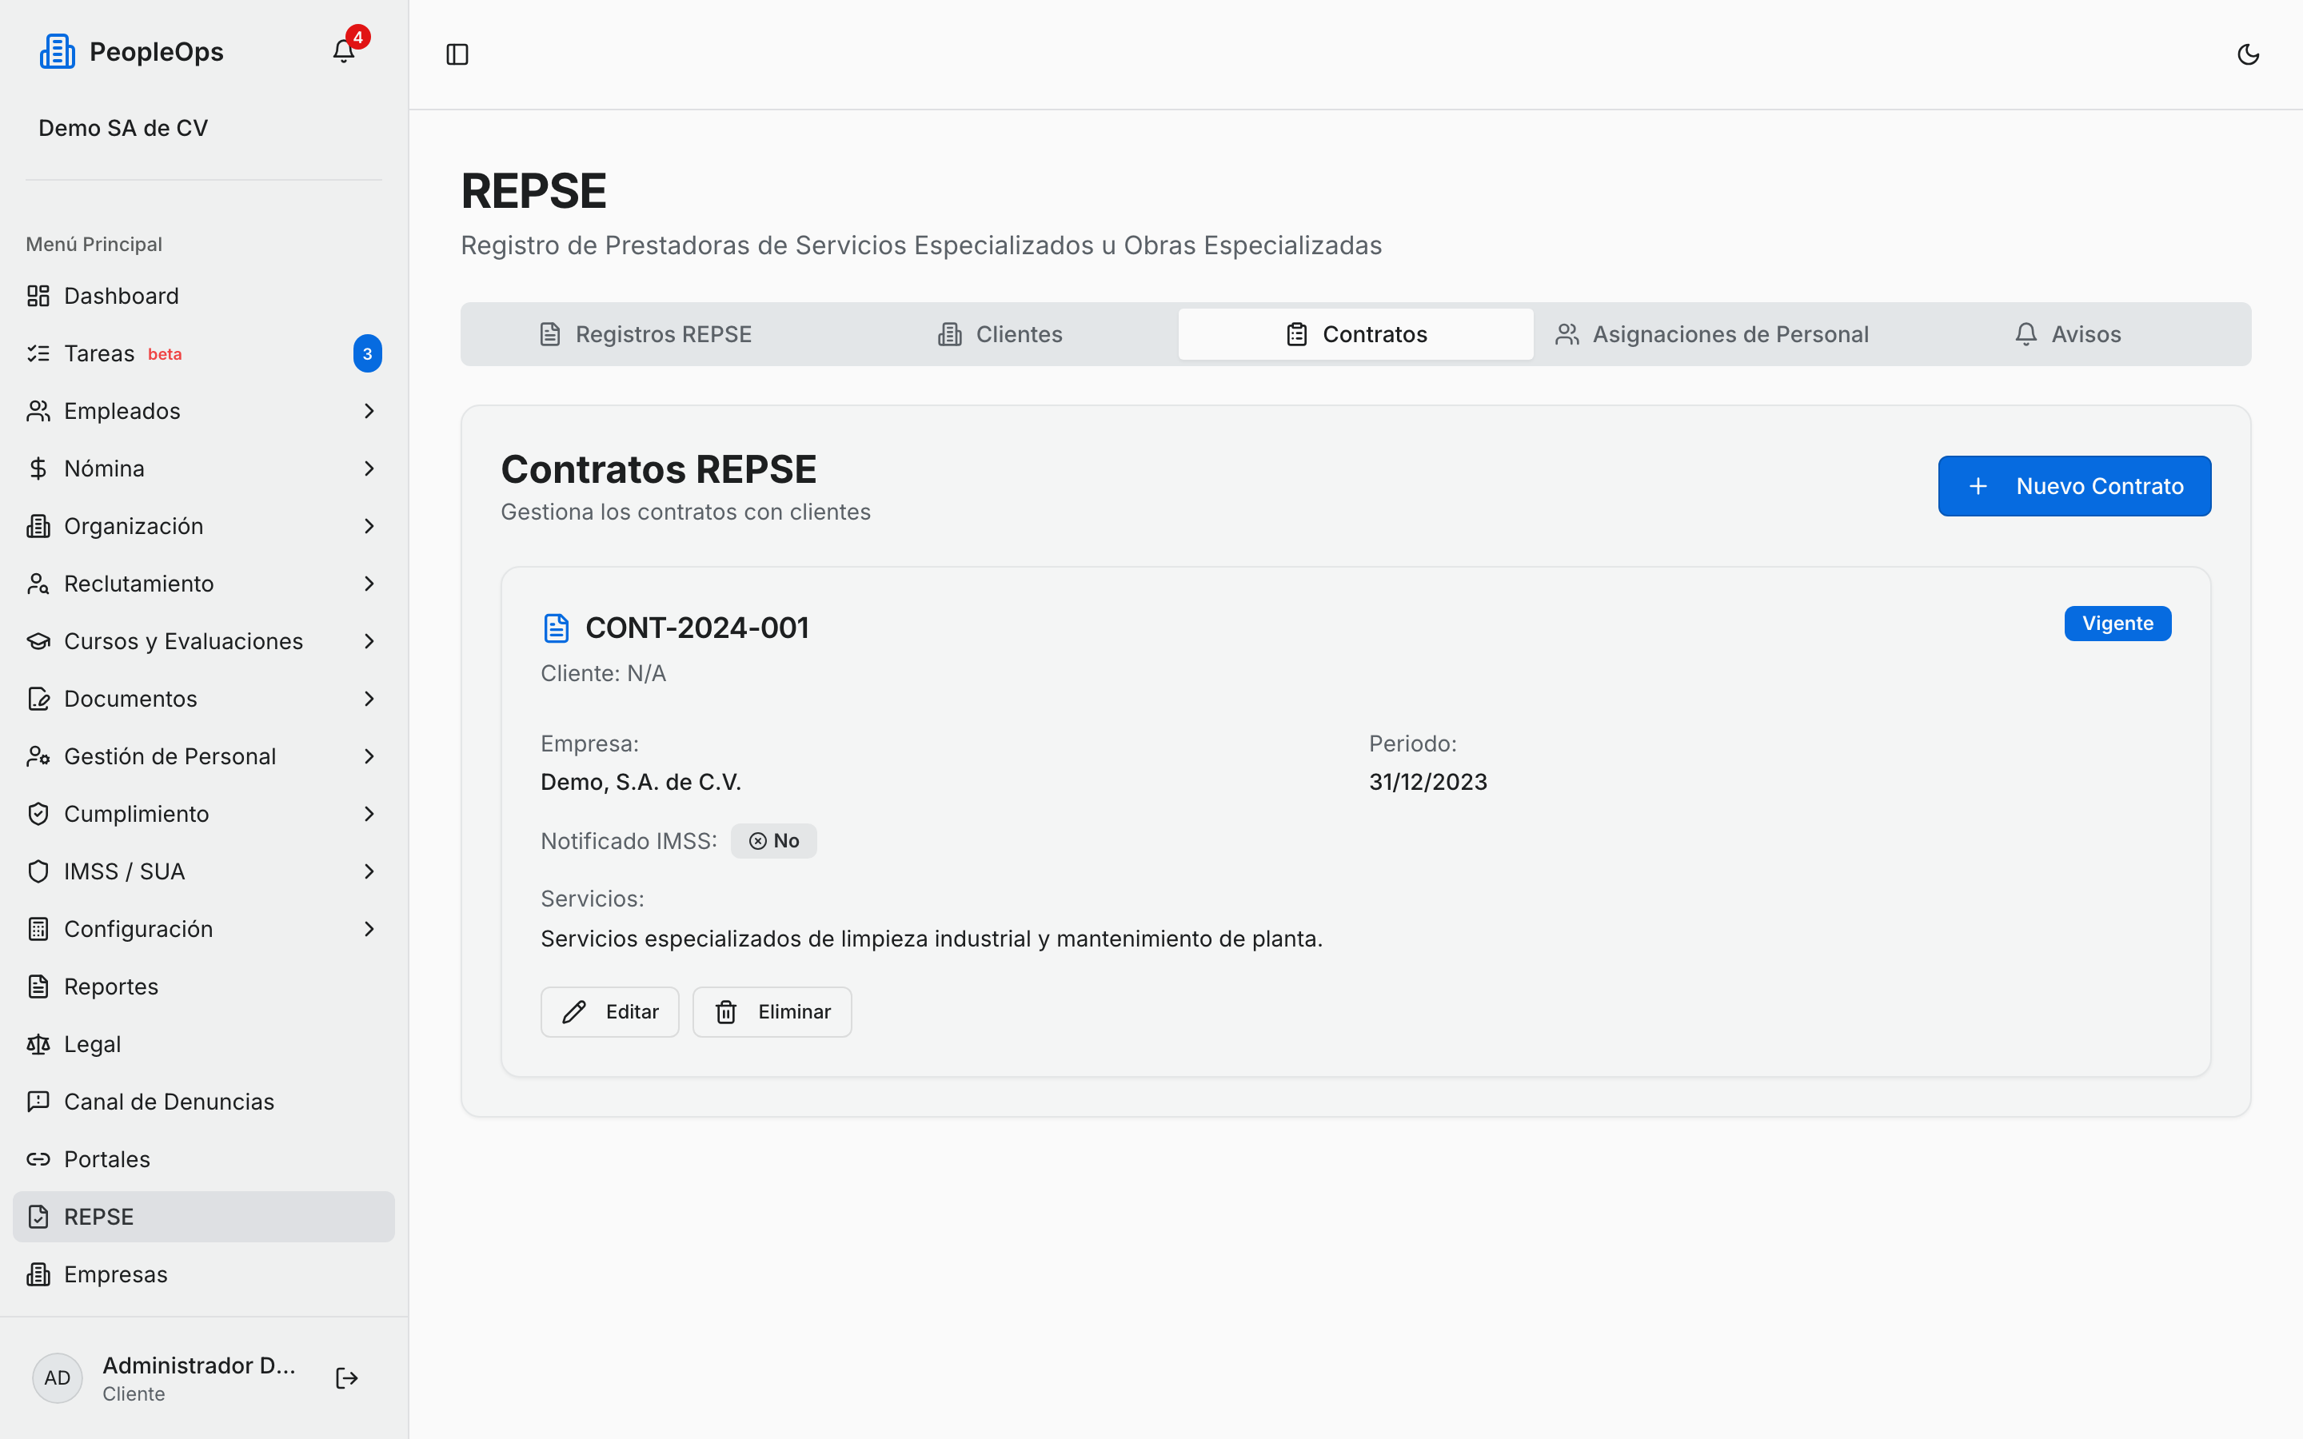Open the notifications bell
This screenshot has height=1439, width=2303.
pyautogui.click(x=344, y=51)
